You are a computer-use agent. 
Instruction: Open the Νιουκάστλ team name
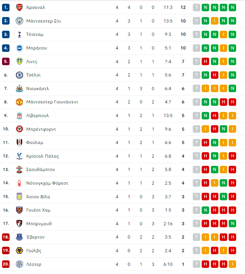(38, 89)
